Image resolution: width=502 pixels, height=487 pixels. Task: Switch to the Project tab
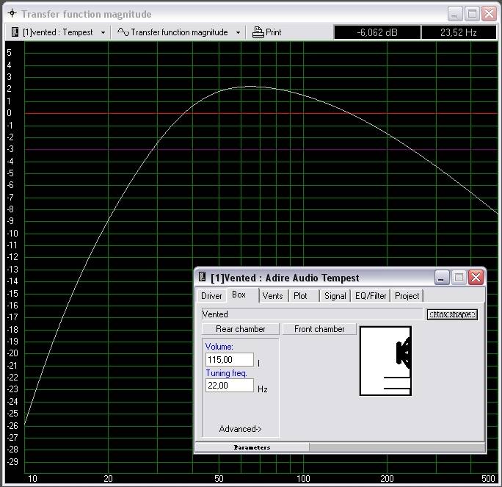(407, 296)
